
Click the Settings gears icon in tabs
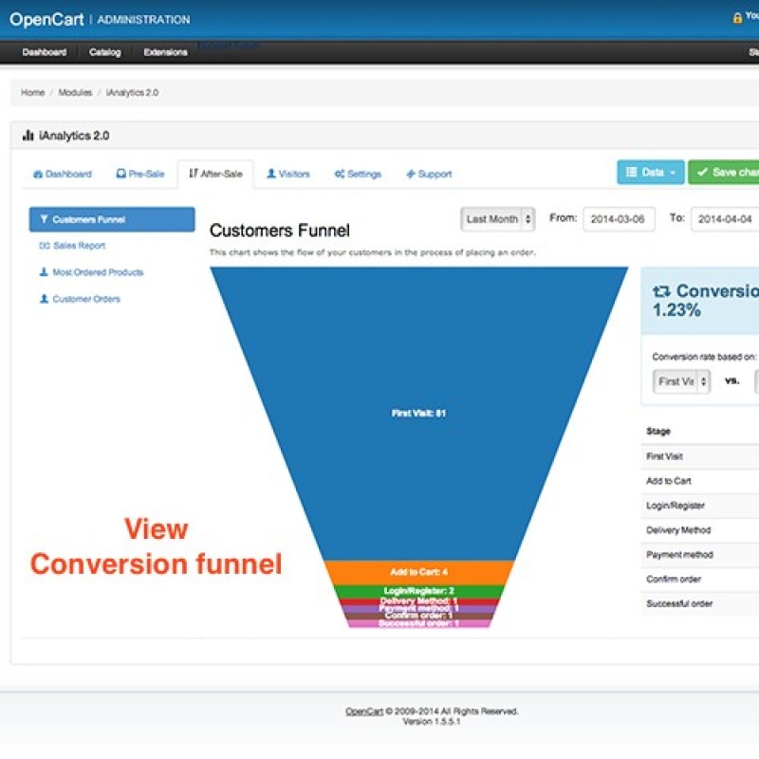[x=339, y=175]
